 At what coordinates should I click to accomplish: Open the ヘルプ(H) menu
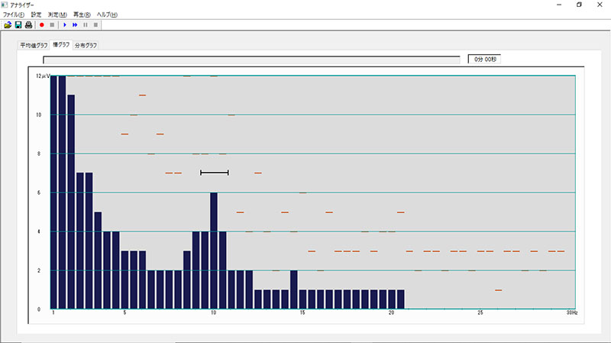click(x=107, y=15)
